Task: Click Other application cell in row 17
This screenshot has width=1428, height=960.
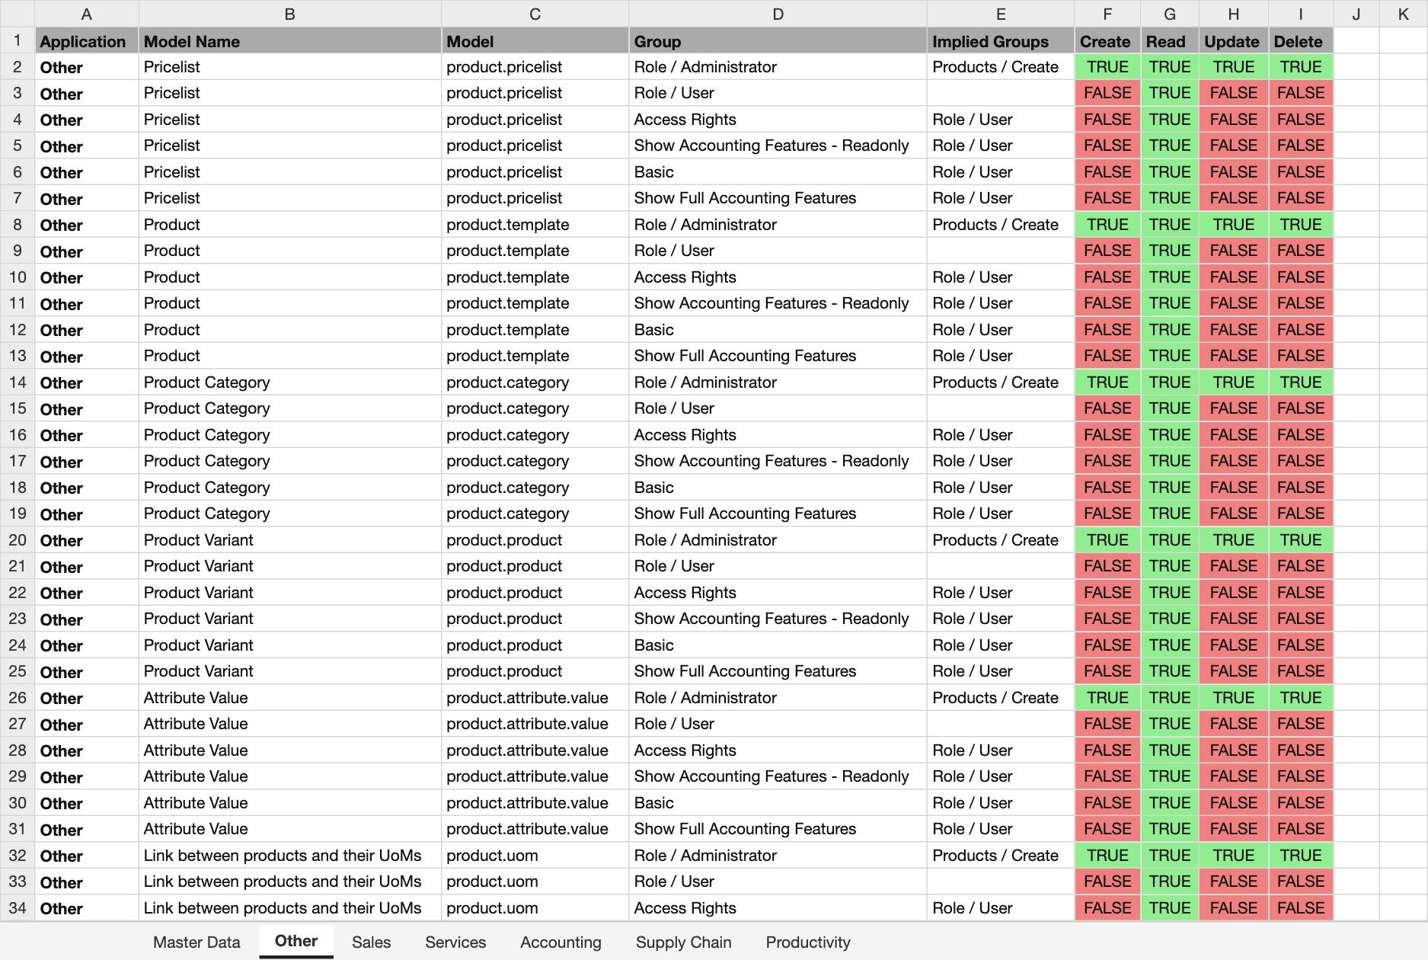Action: (x=86, y=461)
